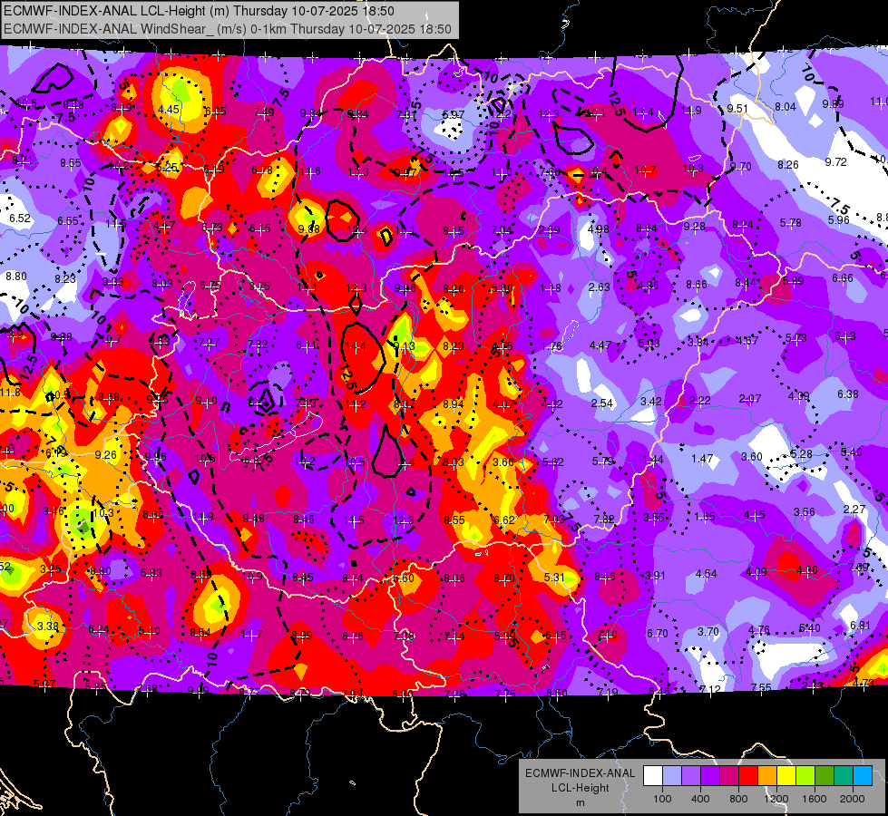Viewport: 888px width, 816px height.
Task: Click the light lavender legend swatch
Action: click(x=672, y=775)
